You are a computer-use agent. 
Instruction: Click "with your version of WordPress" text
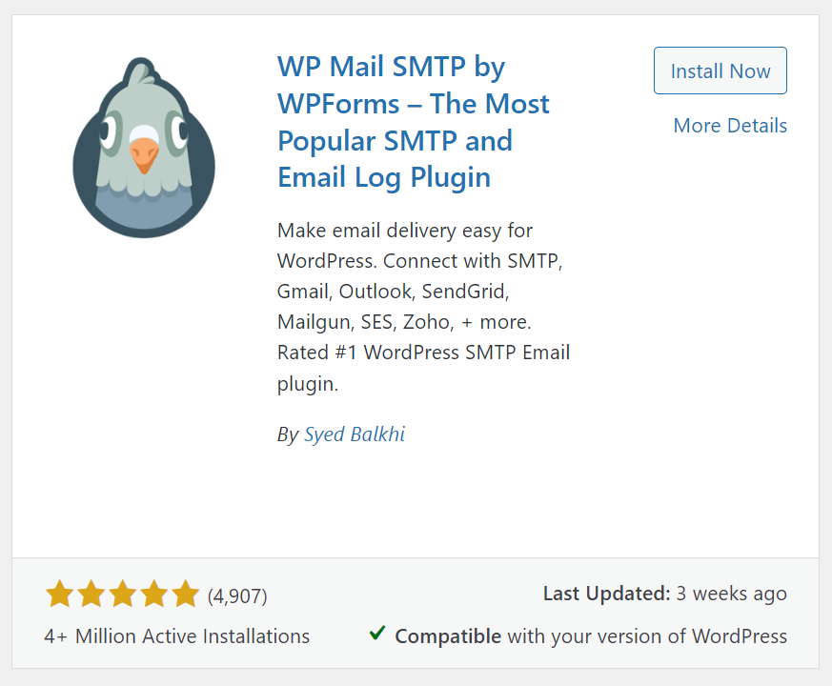click(x=647, y=636)
